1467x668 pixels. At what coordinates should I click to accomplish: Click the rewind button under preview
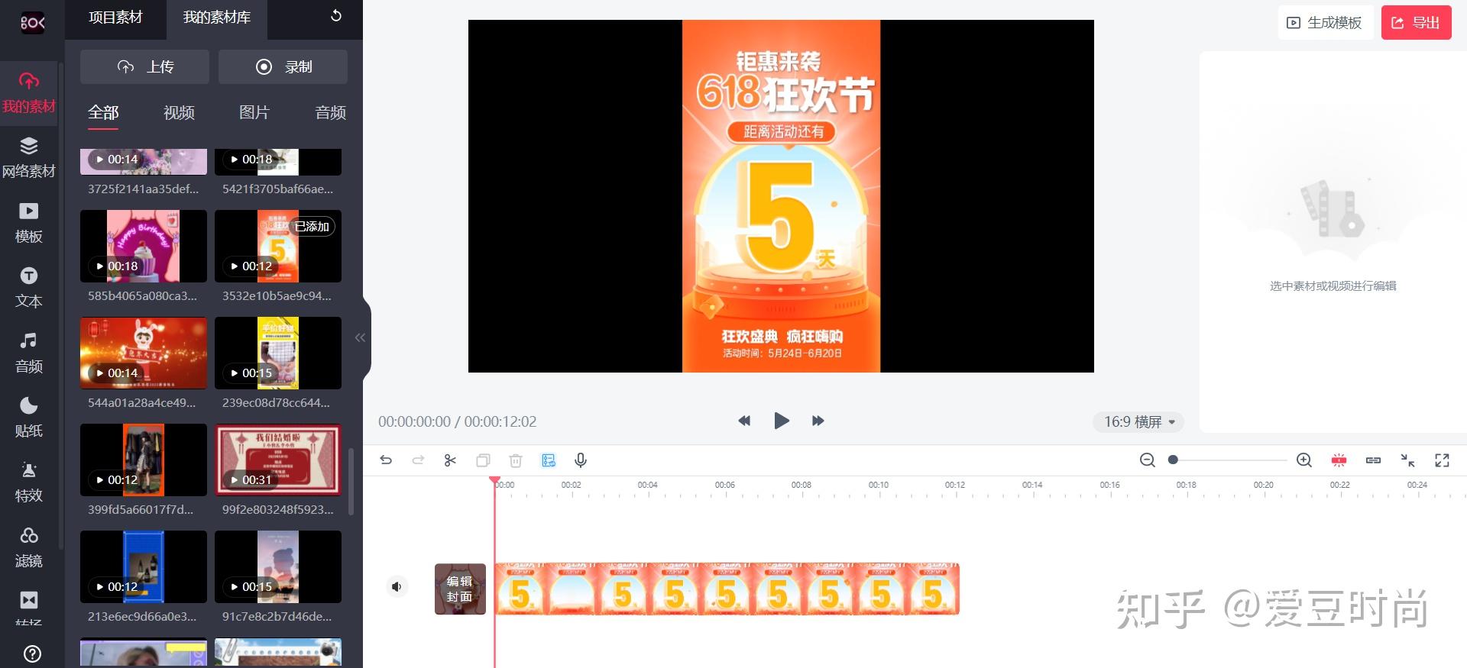point(744,421)
